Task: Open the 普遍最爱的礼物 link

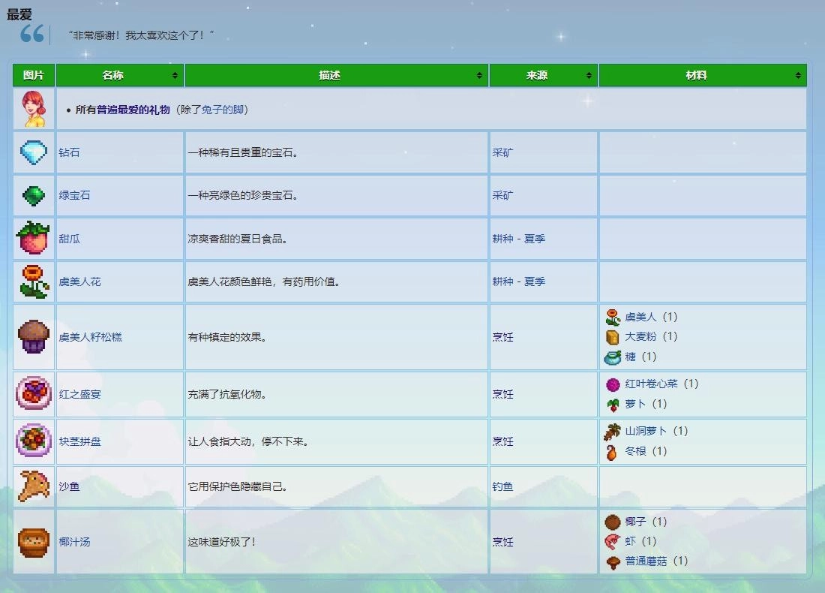Action: [x=133, y=110]
